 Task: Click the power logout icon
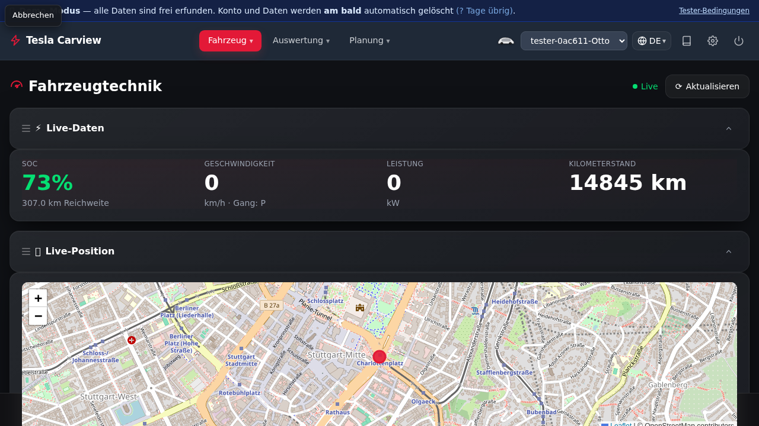coord(739,41)
